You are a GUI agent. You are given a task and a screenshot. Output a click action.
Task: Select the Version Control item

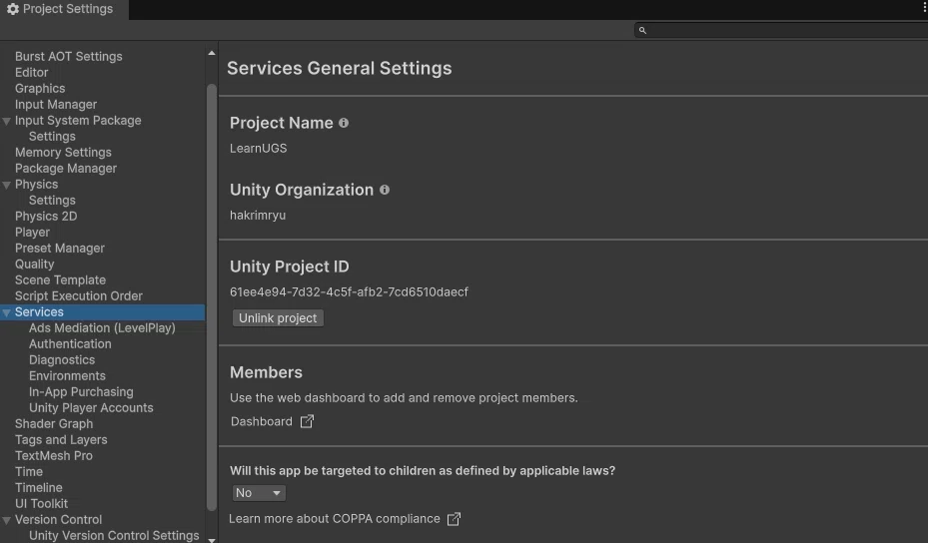pyautogui.click(x=59, y=519)
